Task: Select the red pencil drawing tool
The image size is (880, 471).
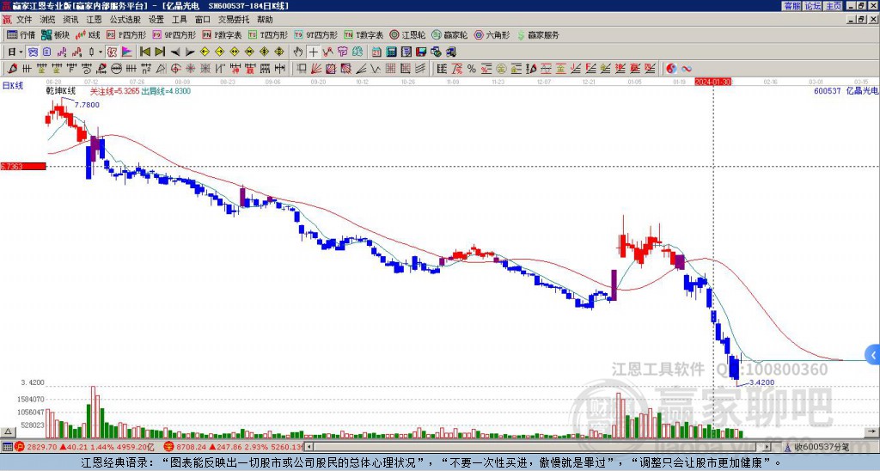Action: click(x=11, y=69)
